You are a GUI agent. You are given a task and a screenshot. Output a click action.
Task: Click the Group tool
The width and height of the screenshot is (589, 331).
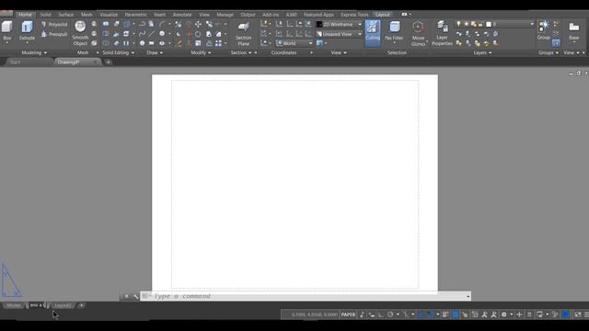pos(543,30)
